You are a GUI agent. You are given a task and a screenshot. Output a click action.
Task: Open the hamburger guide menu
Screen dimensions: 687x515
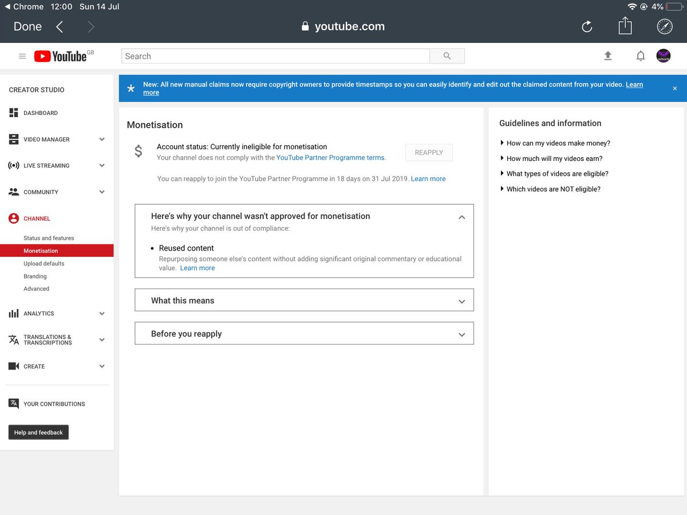tap(22, 56)
